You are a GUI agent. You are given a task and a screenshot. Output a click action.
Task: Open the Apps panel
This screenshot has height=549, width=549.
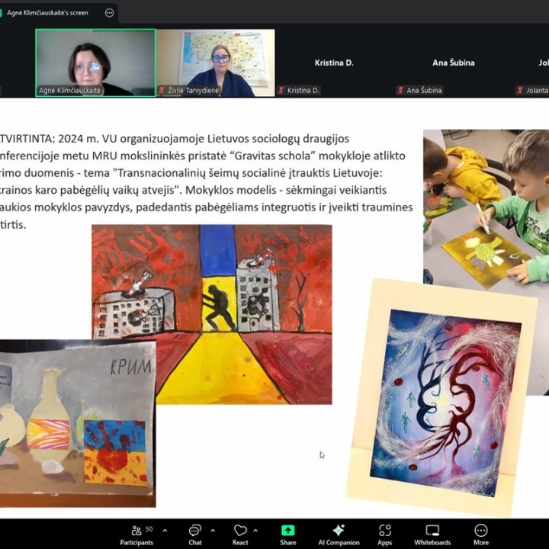[385, 534]
